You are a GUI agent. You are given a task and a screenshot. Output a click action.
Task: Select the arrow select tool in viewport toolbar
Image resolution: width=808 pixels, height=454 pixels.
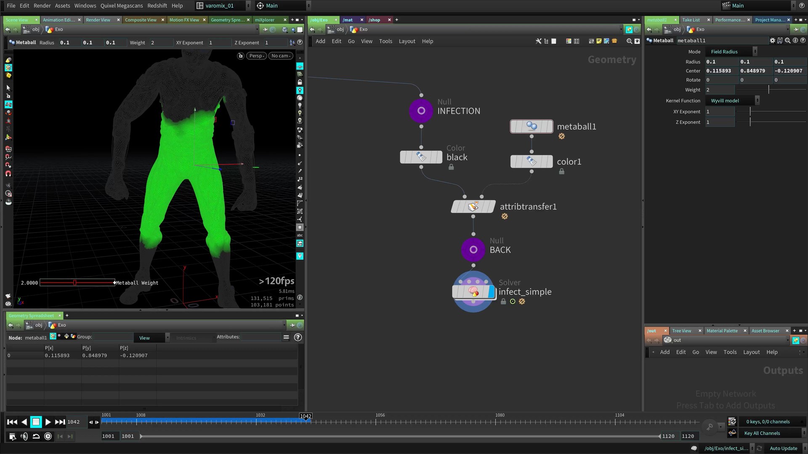[x=8, y=87]
